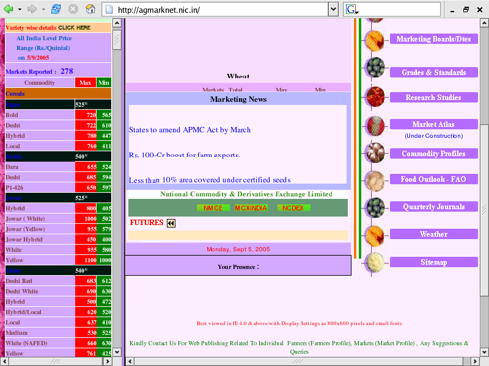
Task: Click the NCDEX exchange link
Action: 293,208
